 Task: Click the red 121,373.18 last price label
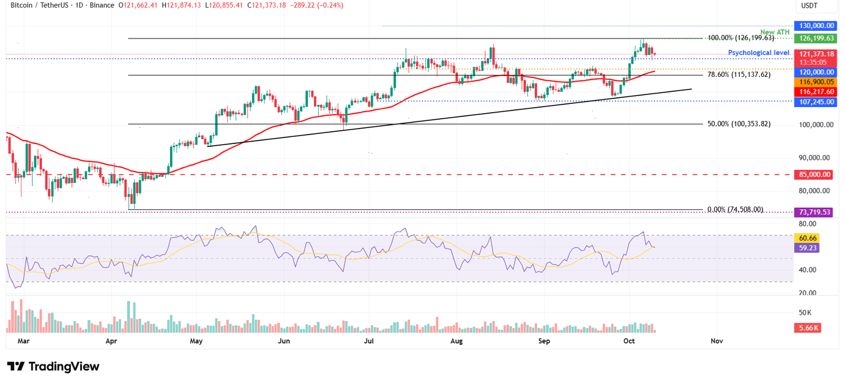pyautogui.click(x=816, y=54)
